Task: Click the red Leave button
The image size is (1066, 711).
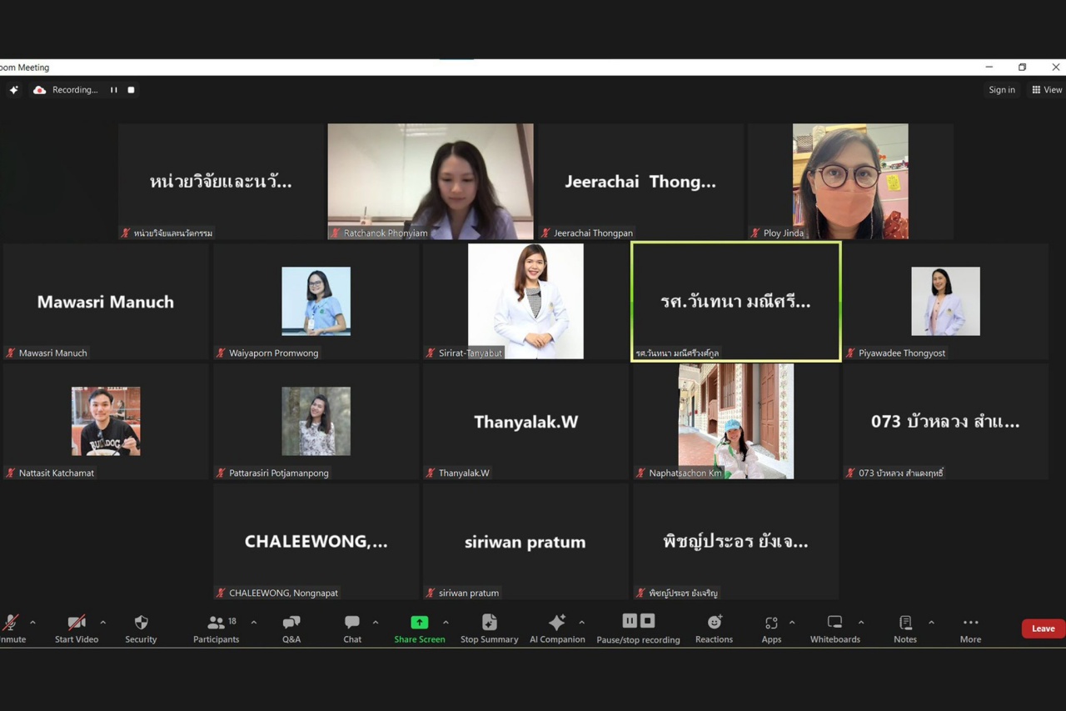Action: click(1043, 628)
